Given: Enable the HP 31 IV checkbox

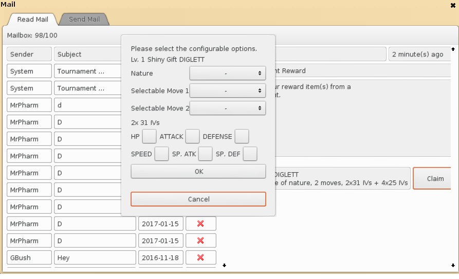Looking at the screenshot, I should pyautogui.click(x=149, y=137).
